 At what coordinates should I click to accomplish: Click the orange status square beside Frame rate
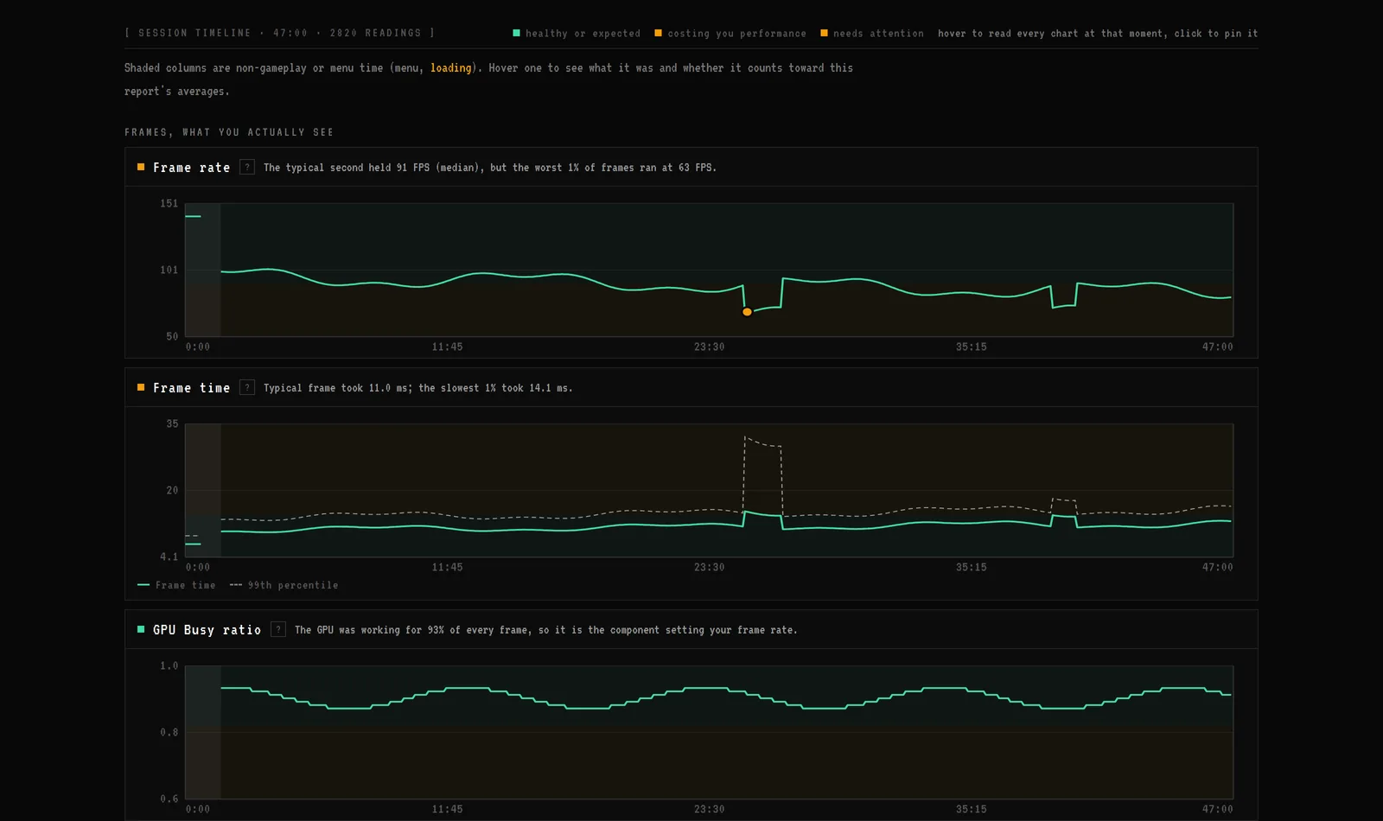tap(141, 167)
